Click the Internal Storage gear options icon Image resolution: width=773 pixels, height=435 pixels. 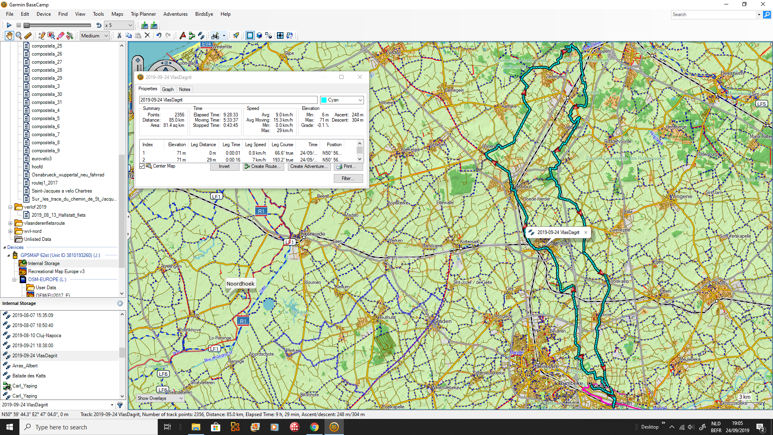tap(120, 303)
